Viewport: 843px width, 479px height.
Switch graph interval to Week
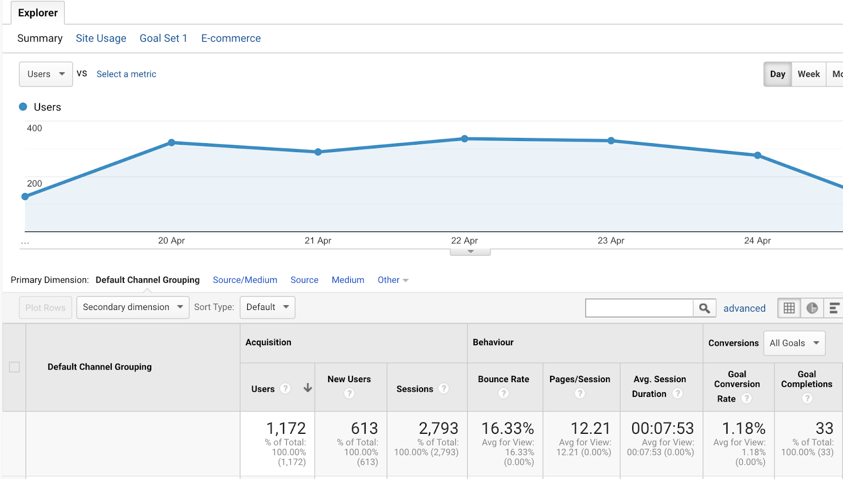tap(809, 74)
